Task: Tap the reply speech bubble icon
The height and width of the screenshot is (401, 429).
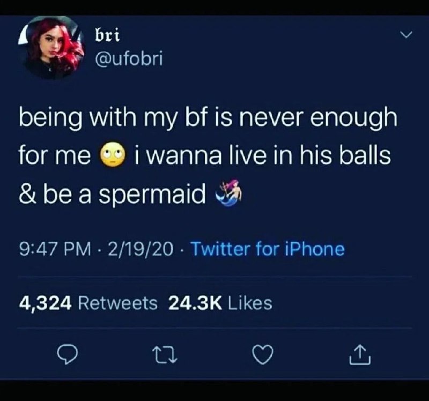Action: point(68,355)
